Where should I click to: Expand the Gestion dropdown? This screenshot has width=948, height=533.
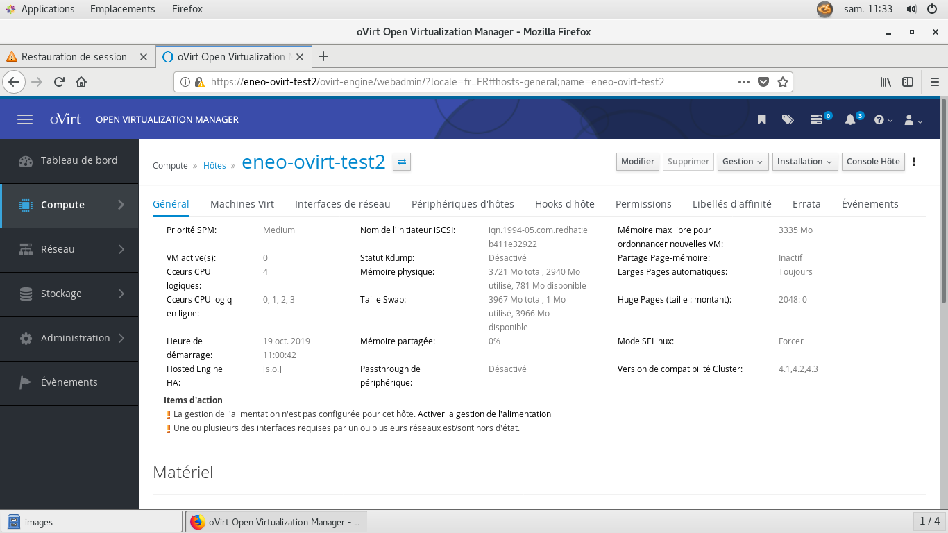point(743,162)
